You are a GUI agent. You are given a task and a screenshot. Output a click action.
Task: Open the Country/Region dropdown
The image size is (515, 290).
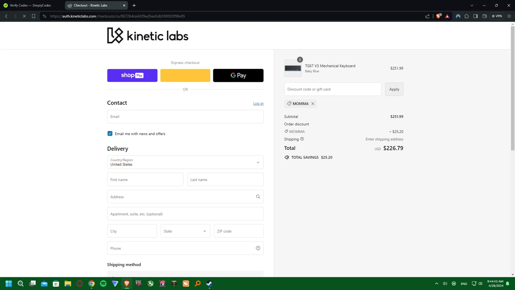click(185, 162)
